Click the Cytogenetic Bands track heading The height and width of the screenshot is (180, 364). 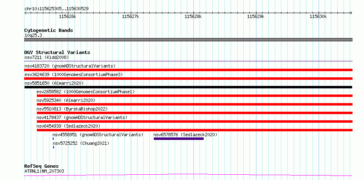coord(49,30)
